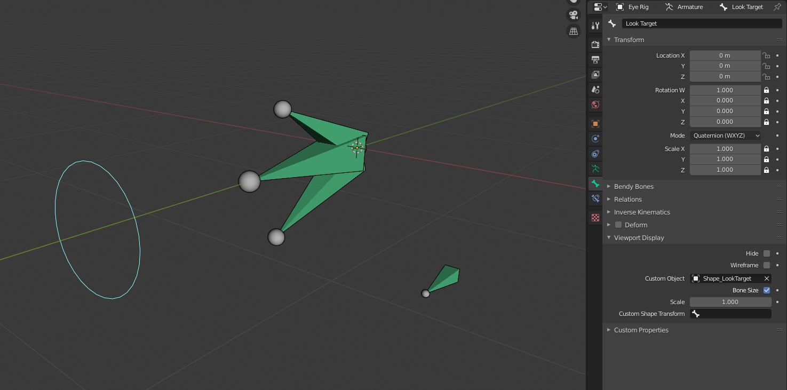This screenshot has height=390, width=787.
Task: Collapse the Viewport Display panel
Action: pyautogui.click(x=609, y=237)
